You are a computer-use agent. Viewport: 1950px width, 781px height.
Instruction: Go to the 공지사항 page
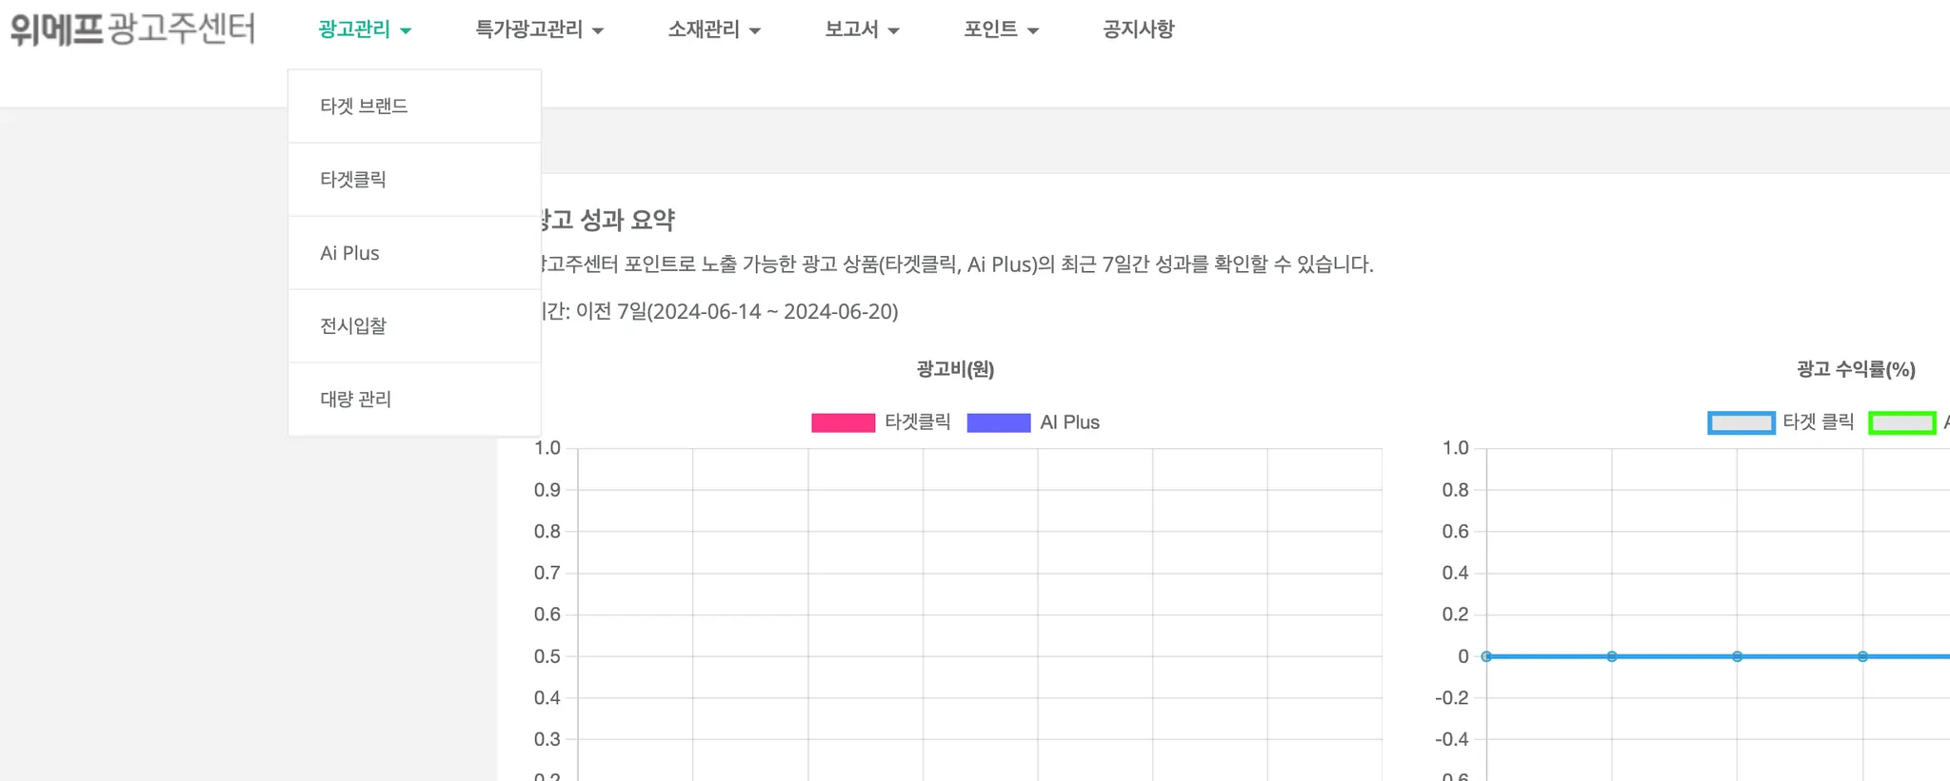pyautogui.click(x=1138, y=29)
